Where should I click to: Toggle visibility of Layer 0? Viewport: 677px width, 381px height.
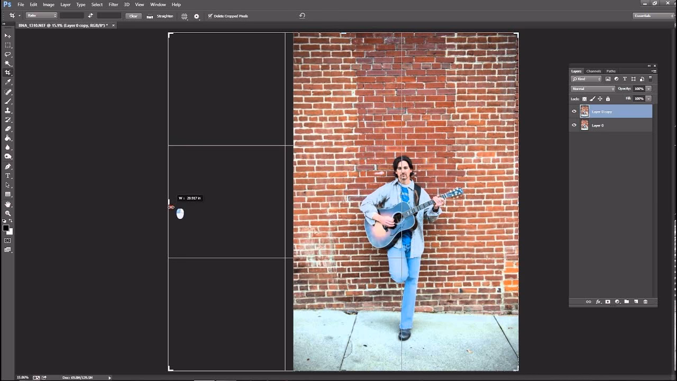coord(574,125)
